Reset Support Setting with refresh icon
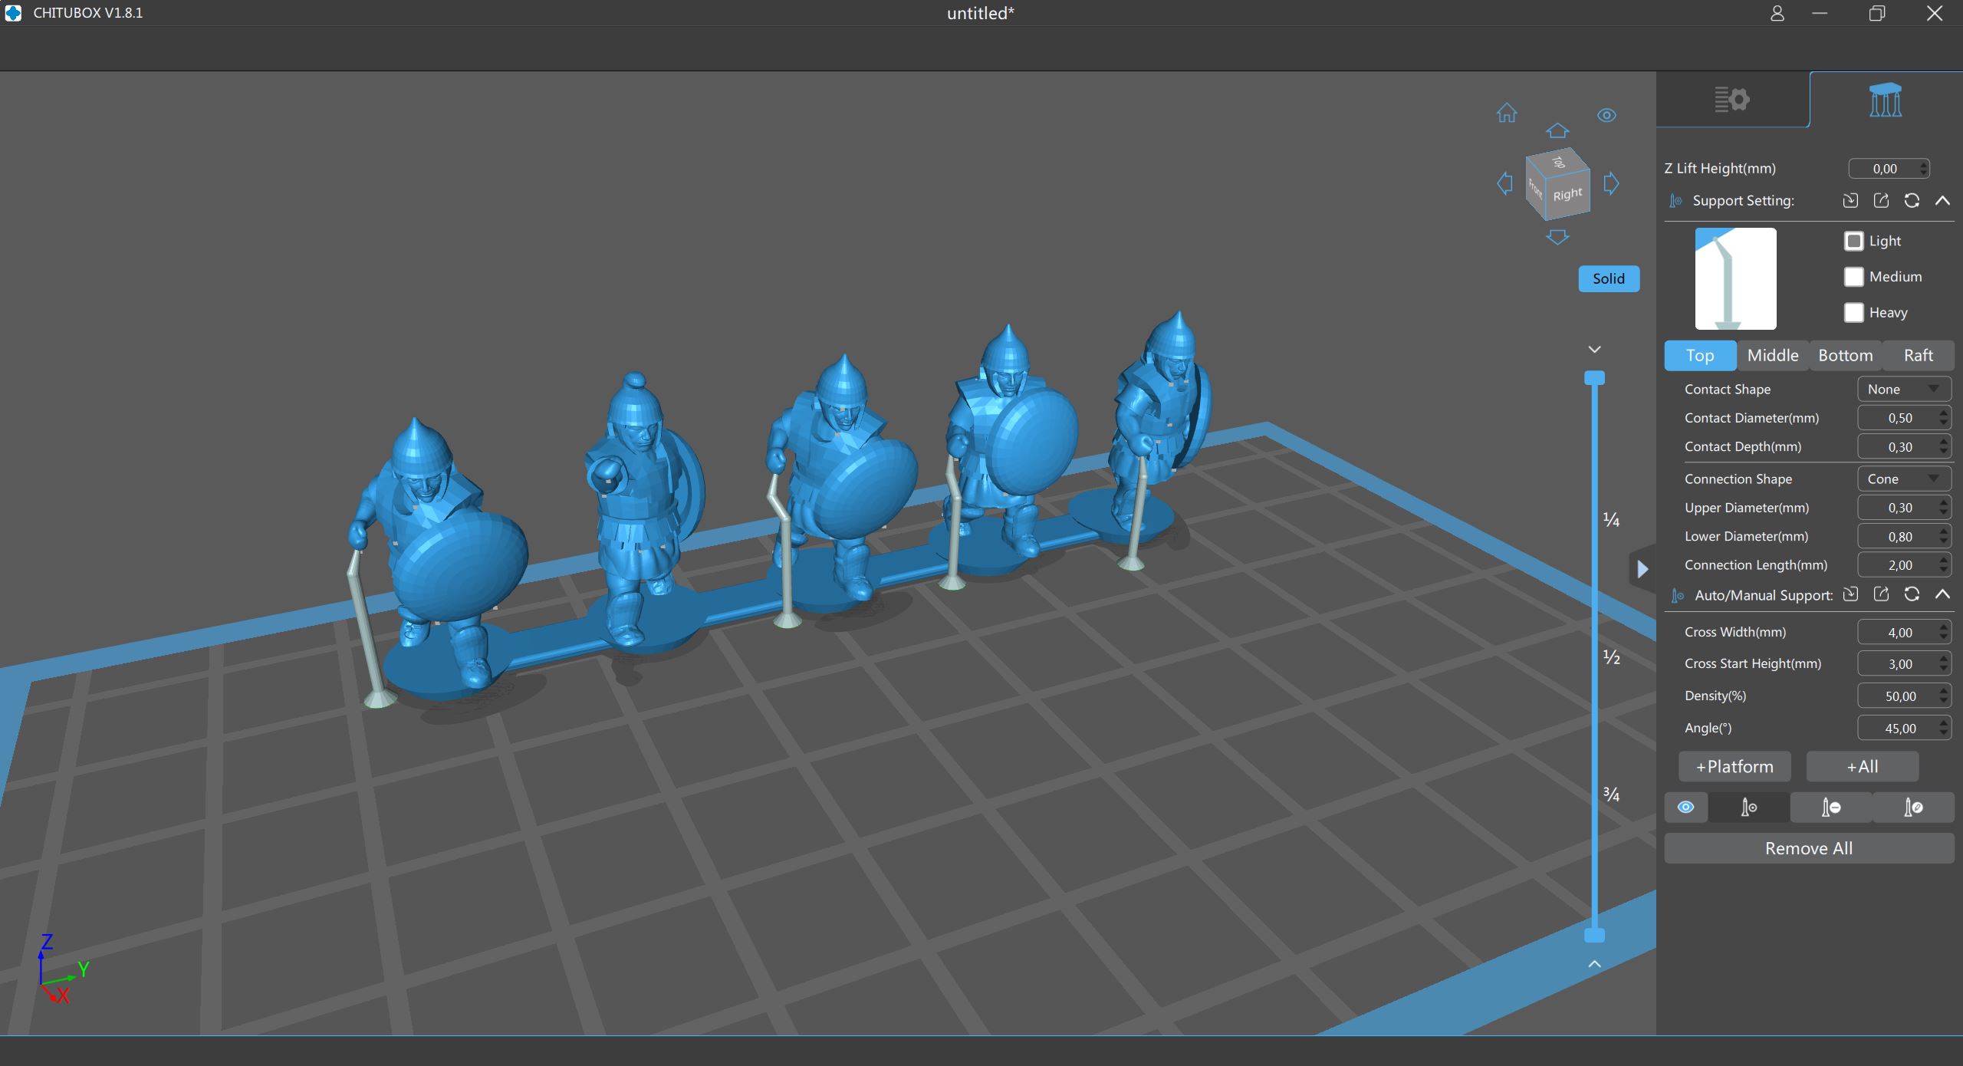Screen dimensions: 1963x1066 pos(1912,201)
